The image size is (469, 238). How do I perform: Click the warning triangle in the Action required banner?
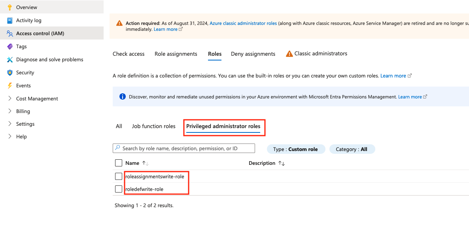pyautogui.click(x=119, y=23)
